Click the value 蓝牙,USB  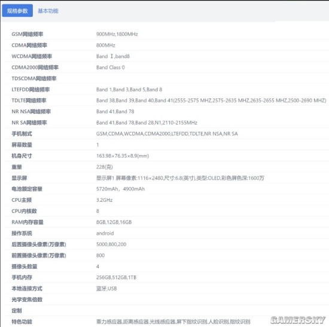(106, 289)
